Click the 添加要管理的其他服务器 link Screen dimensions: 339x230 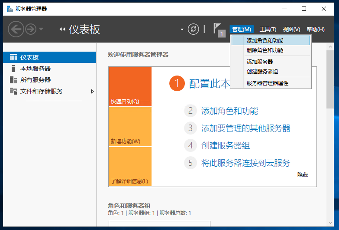245,128
